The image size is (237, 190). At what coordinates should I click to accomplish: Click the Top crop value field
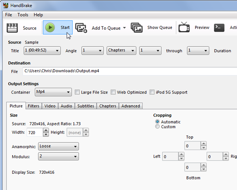193,146
